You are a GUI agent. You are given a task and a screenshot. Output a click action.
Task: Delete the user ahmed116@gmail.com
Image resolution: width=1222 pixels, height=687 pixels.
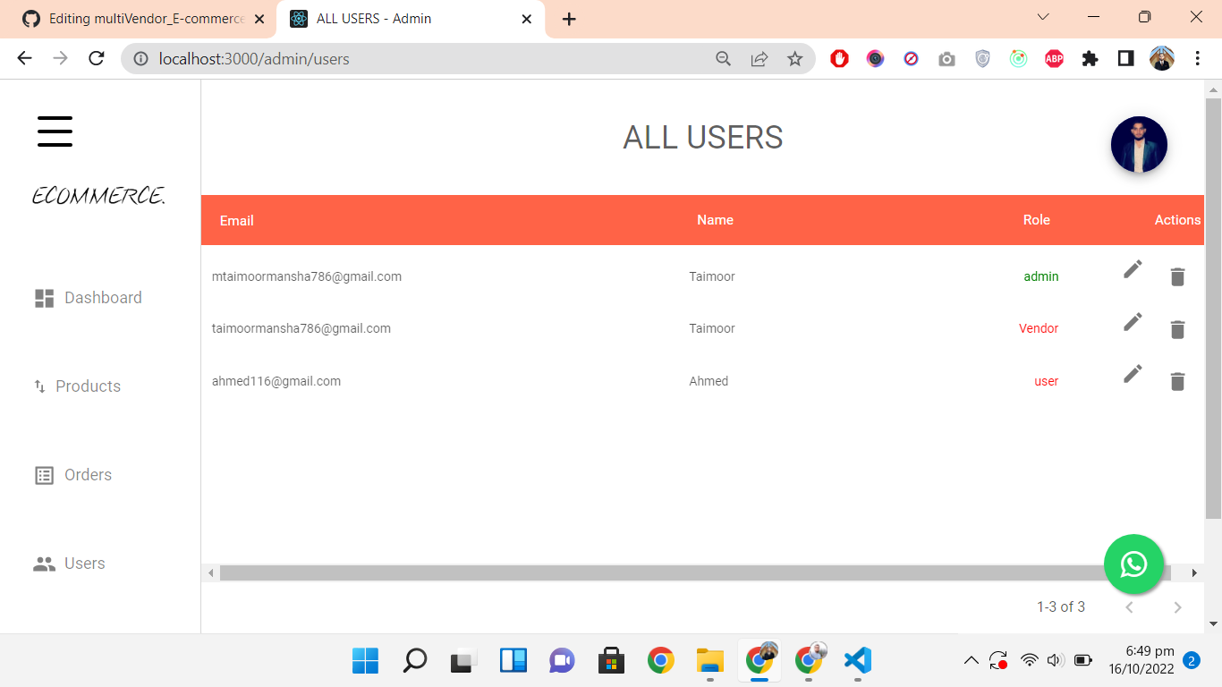coord(1177,380)
